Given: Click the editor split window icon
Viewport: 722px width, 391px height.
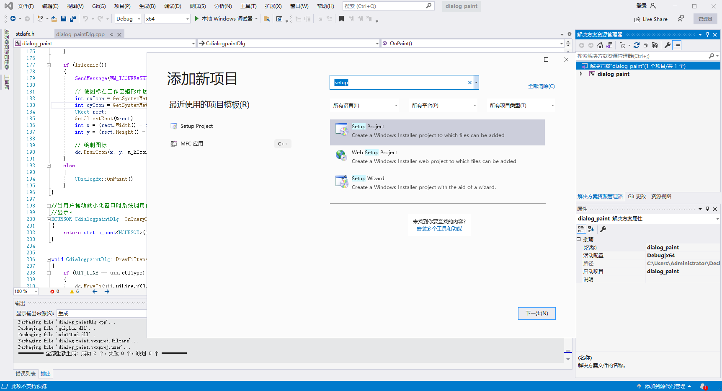Looking at the screenshot, I should click(568, 43).
